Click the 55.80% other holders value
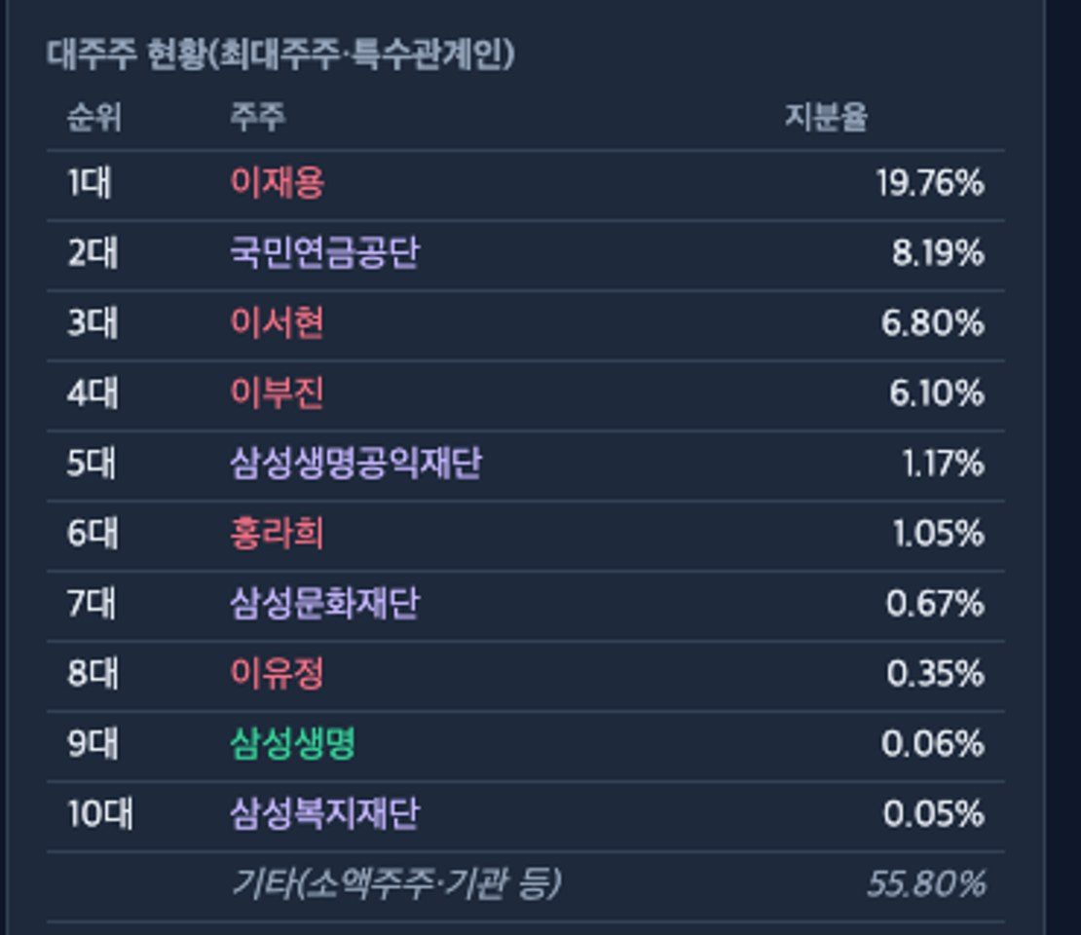The image size is (1081, 935). coord(926,884)
